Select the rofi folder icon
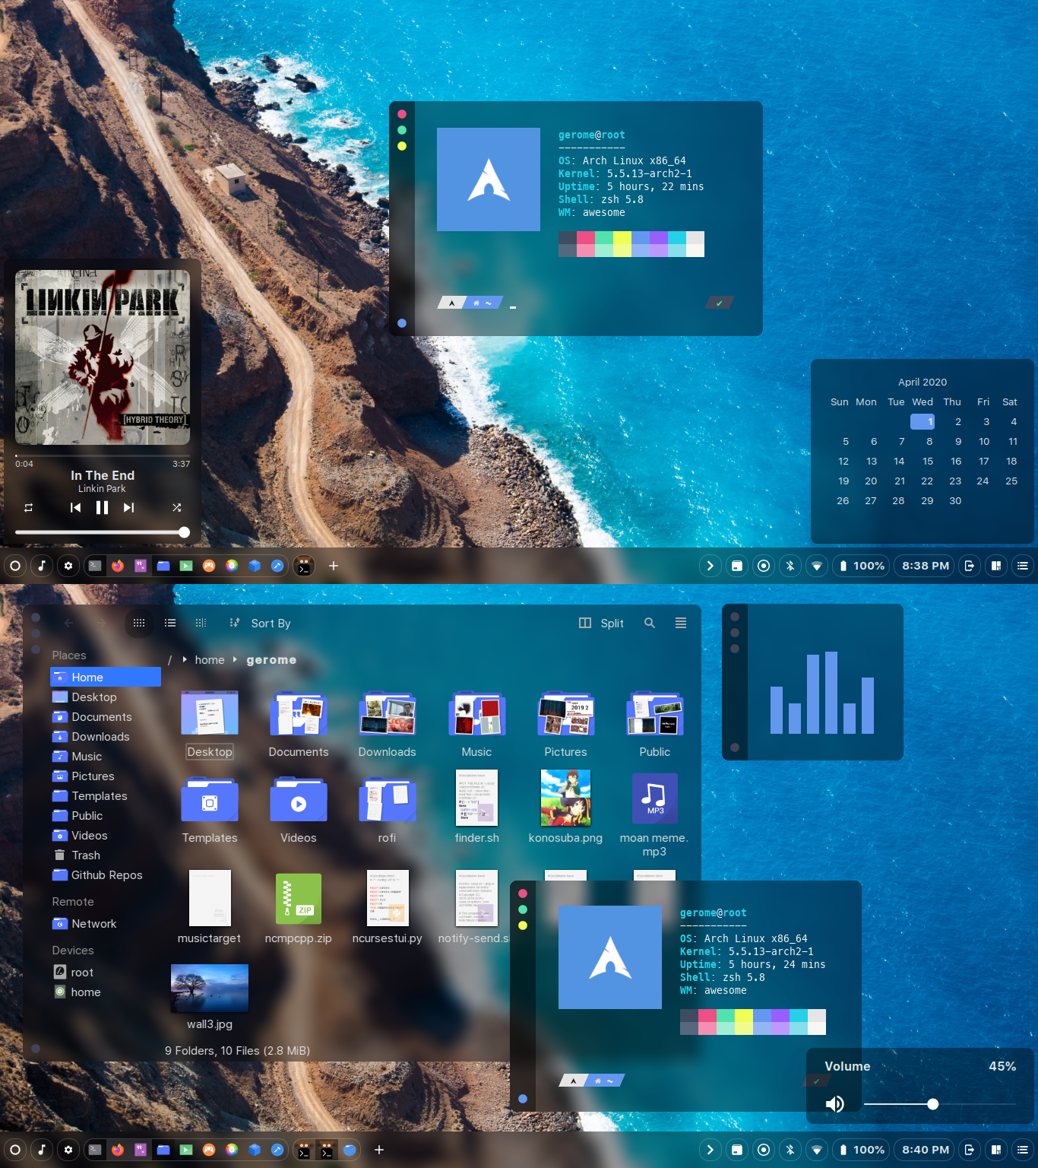 388,799
